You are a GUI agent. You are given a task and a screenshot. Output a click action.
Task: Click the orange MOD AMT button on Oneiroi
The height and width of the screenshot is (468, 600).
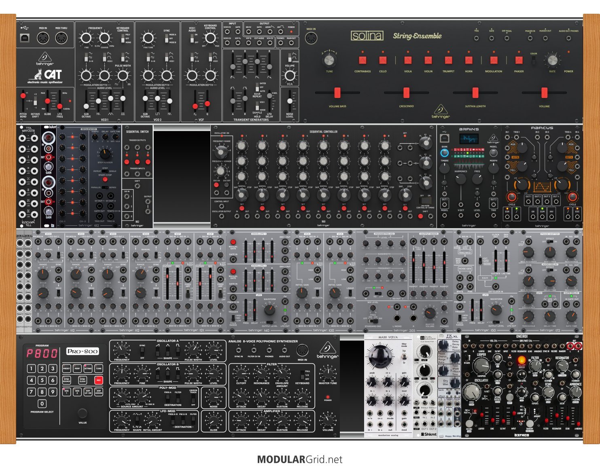tap(522, 360)
